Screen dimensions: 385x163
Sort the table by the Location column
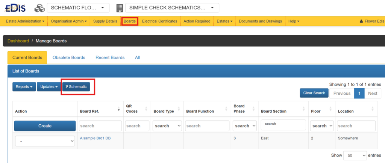click(373, 109)
